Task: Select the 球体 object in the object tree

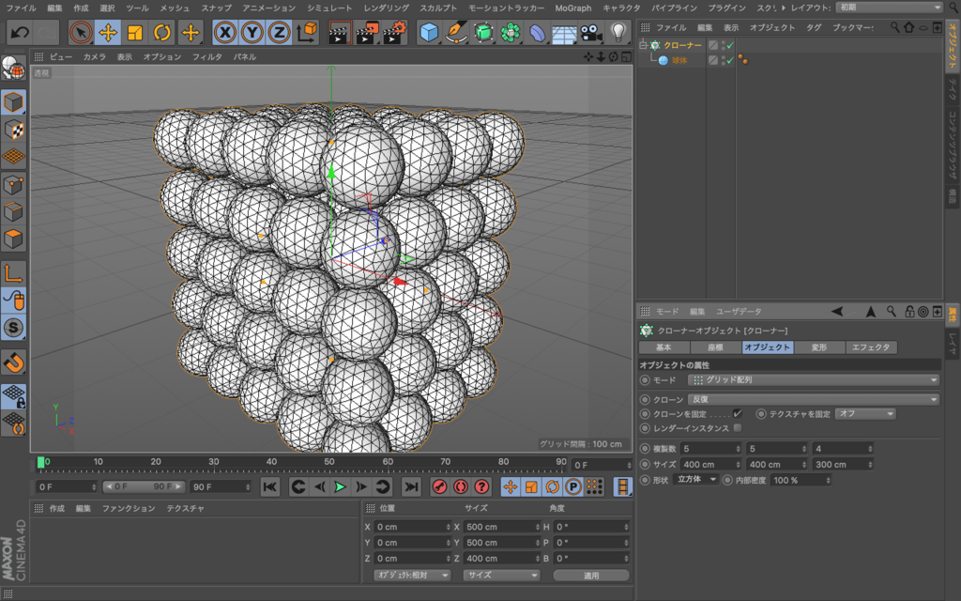Action: pos(679,60)
